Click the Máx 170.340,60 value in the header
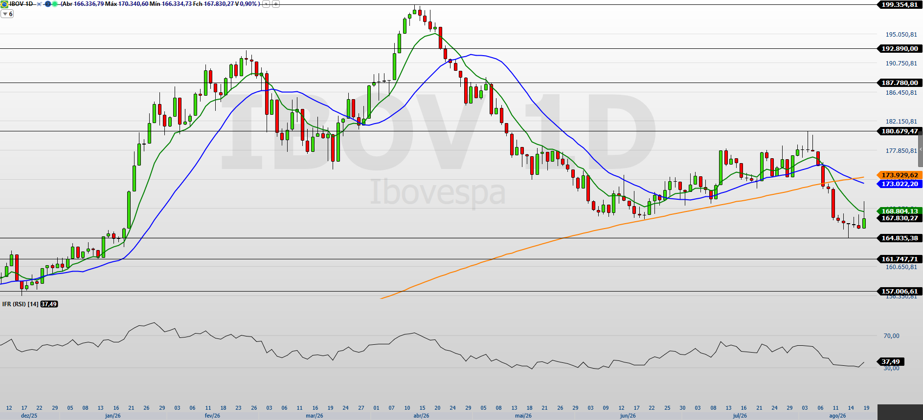This screenshot has height=420, width=923. tap(126, 4)
